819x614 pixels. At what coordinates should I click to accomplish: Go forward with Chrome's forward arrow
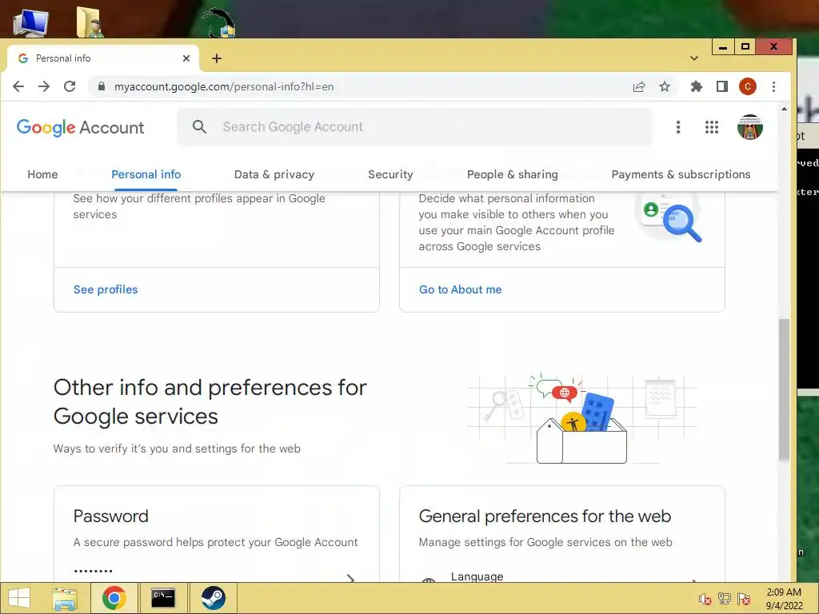(44, 86)
